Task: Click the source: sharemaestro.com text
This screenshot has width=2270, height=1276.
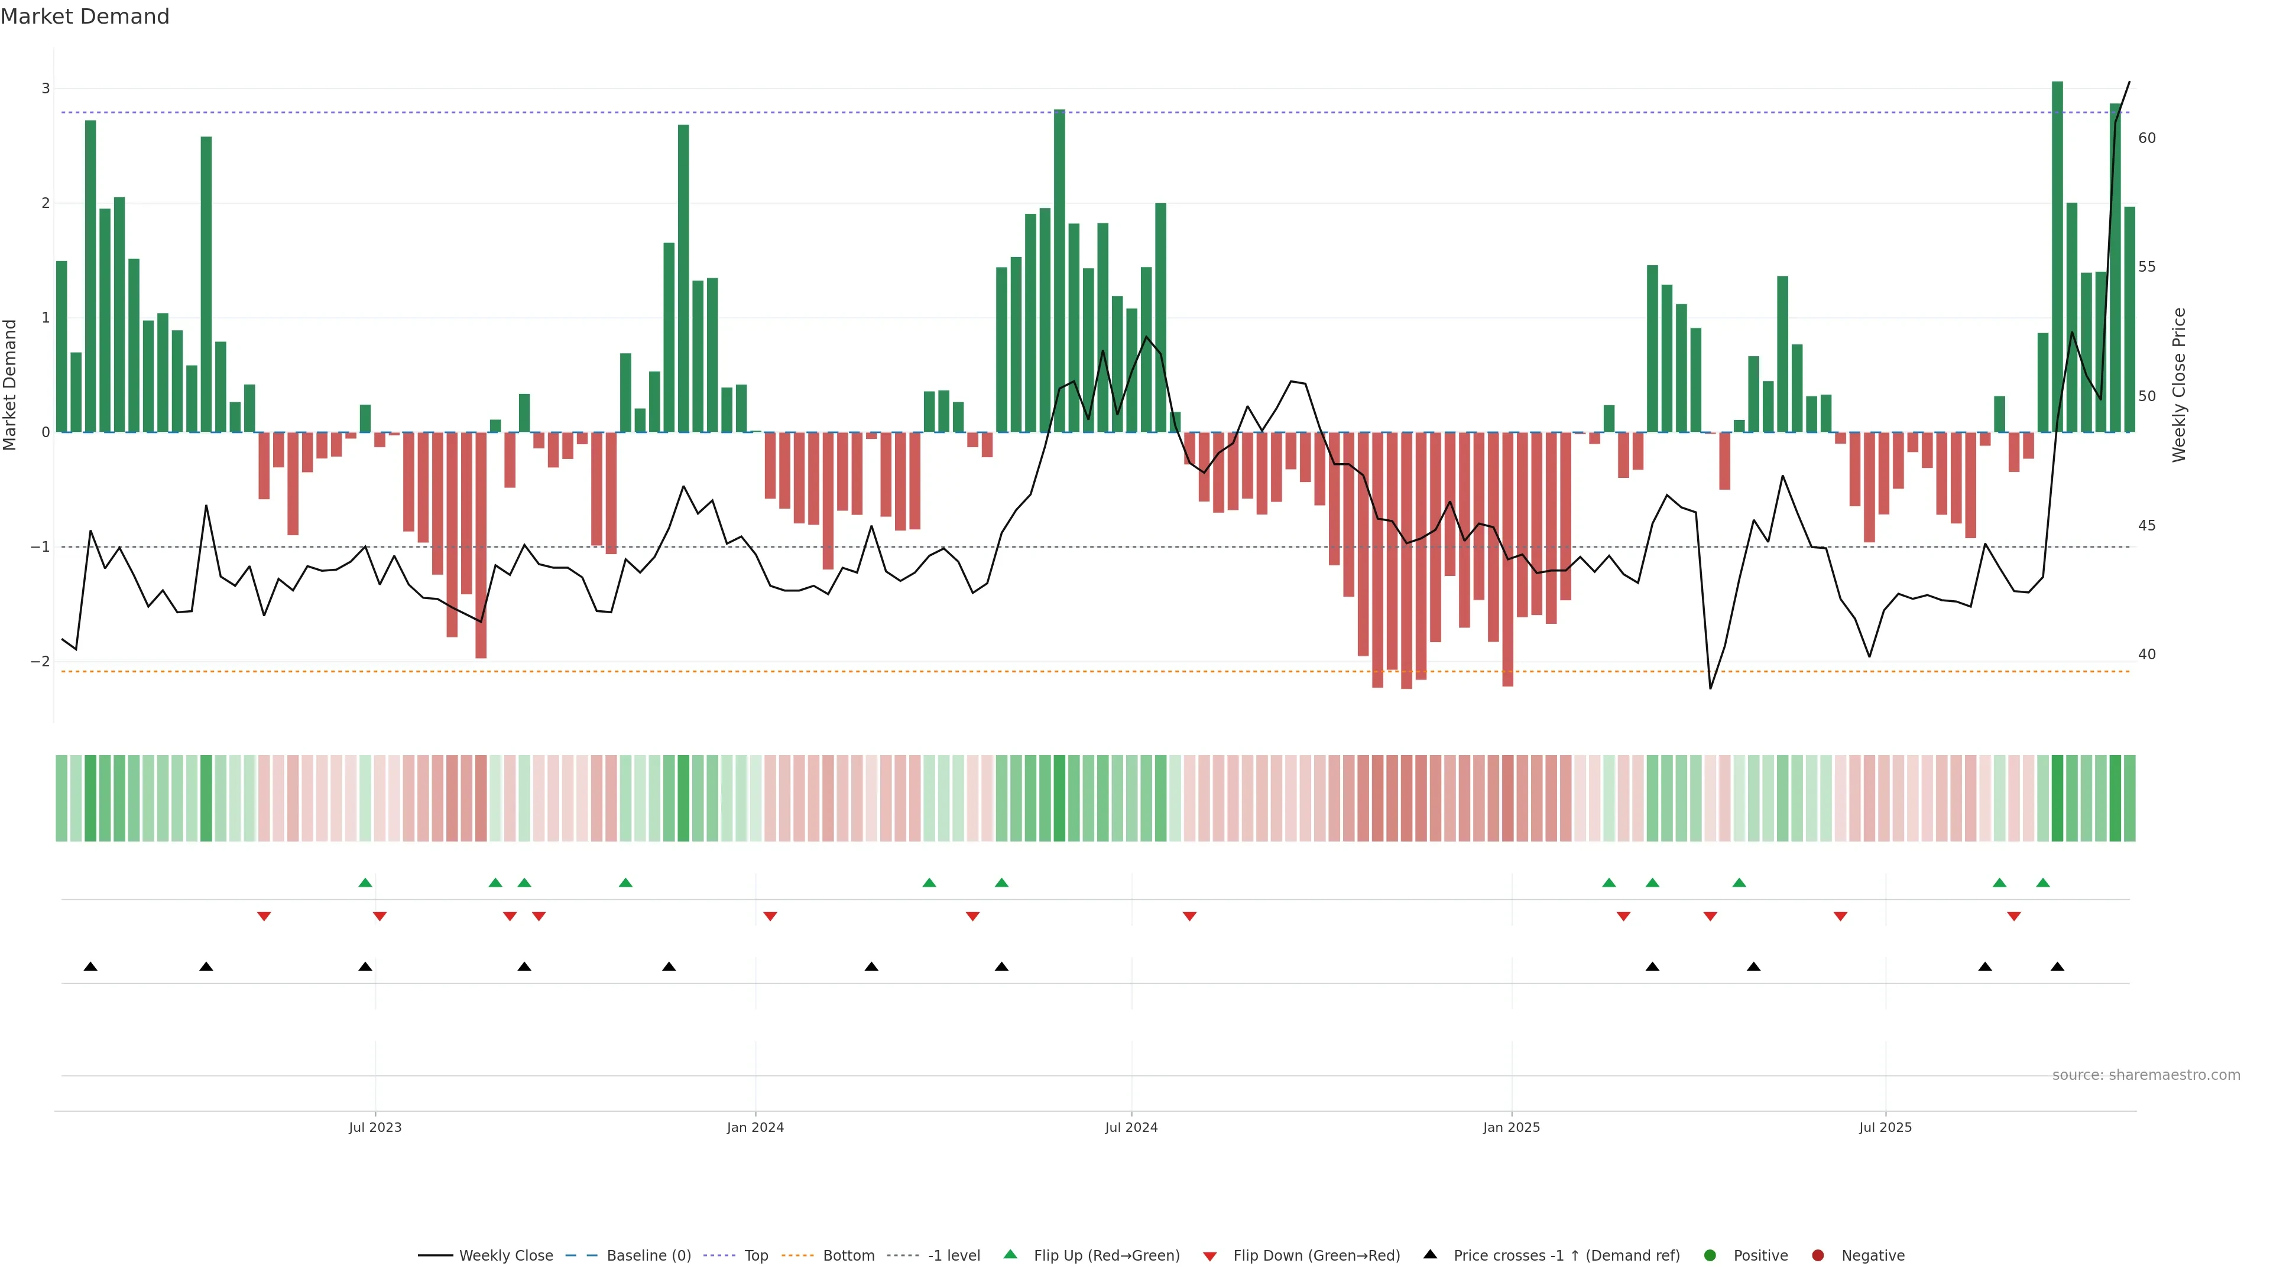Action: pyautogui.click(x=2146, y=1075)
